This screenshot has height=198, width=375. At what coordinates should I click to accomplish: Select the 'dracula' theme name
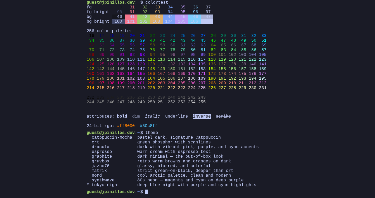[100, 147]
